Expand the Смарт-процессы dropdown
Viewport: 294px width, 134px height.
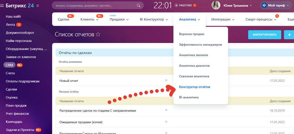point(275,20)
